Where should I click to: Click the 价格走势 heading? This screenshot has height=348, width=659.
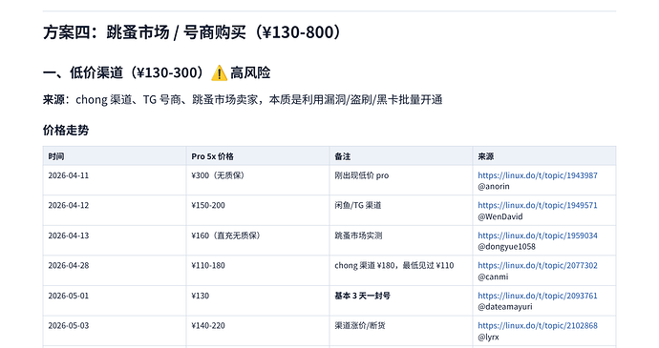66,130
